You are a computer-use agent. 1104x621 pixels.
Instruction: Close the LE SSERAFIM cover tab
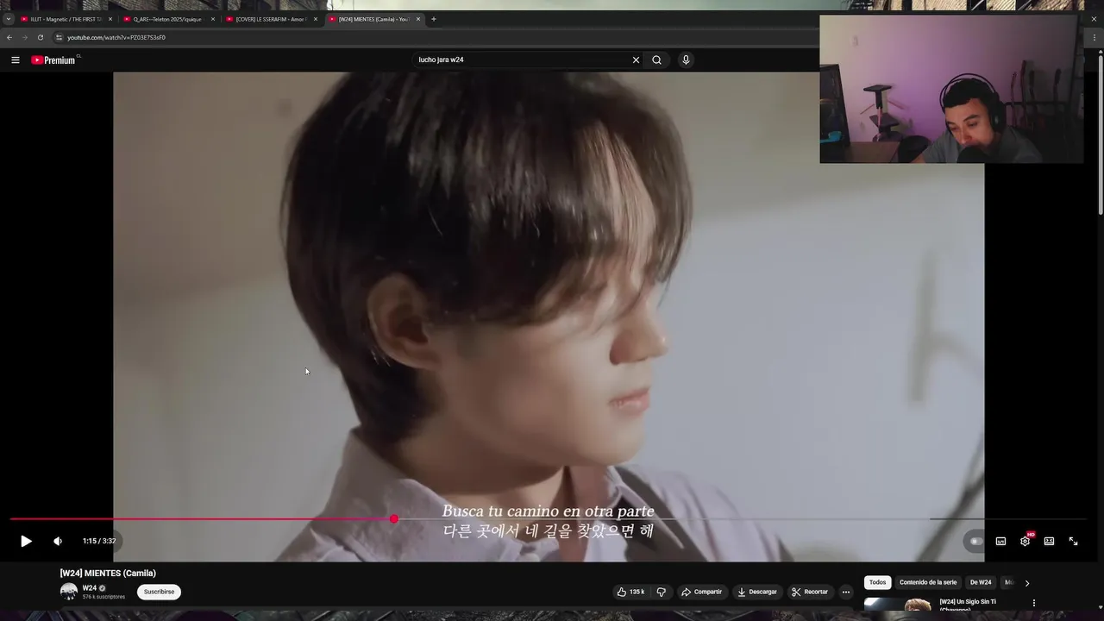[316, 19]
